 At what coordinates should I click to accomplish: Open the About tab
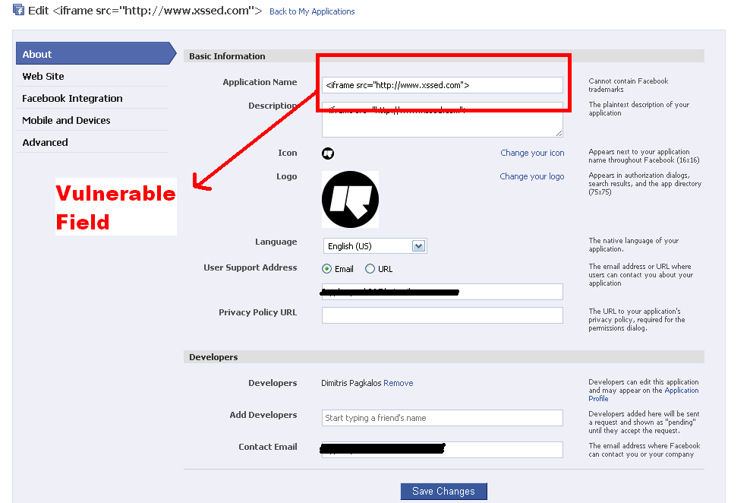pos(96,54)
